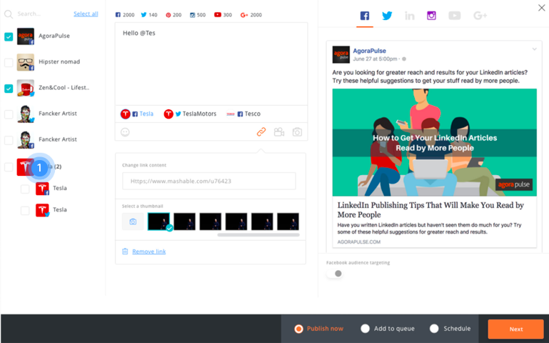The image size is (549, 343).
Task: Select the first checked thumbnail
Action: 158,222
